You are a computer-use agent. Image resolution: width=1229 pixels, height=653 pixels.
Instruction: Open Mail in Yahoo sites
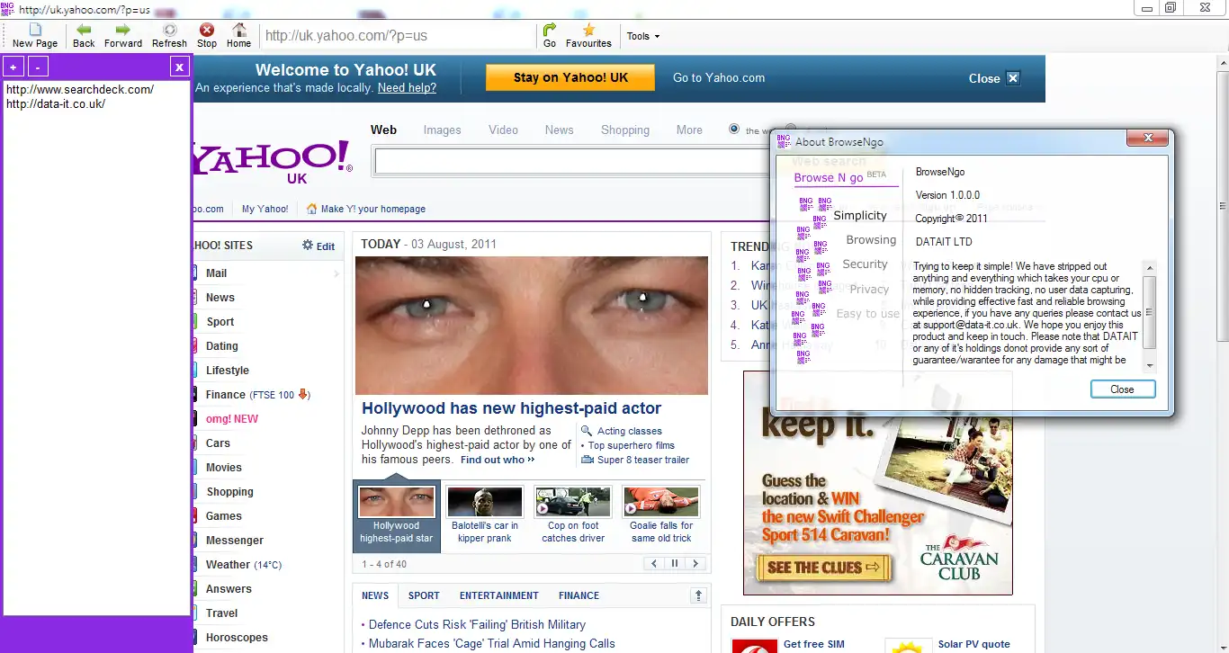click(216, 273)
